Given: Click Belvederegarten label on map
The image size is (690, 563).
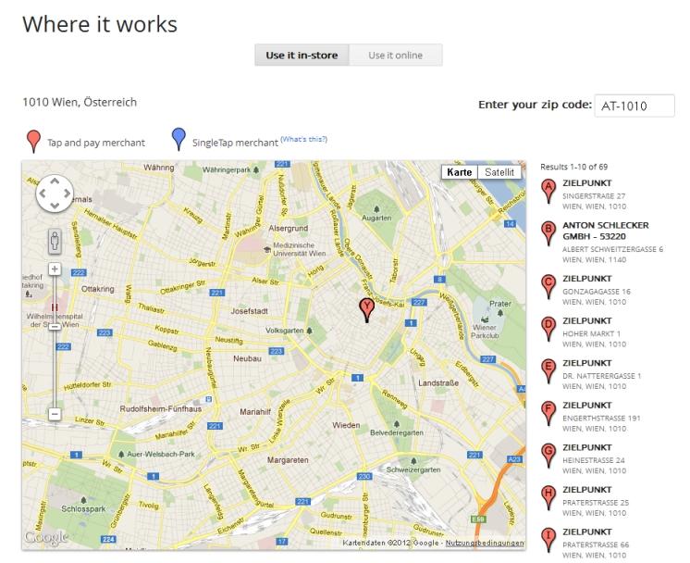Looking at the screenshot, I should [397, 432].
